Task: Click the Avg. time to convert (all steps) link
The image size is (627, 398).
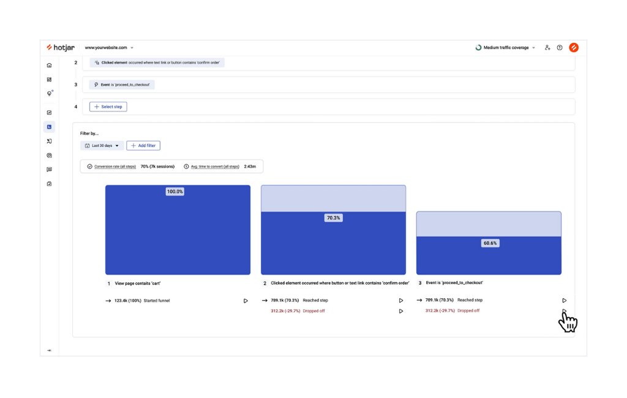Action: point(215,167)
